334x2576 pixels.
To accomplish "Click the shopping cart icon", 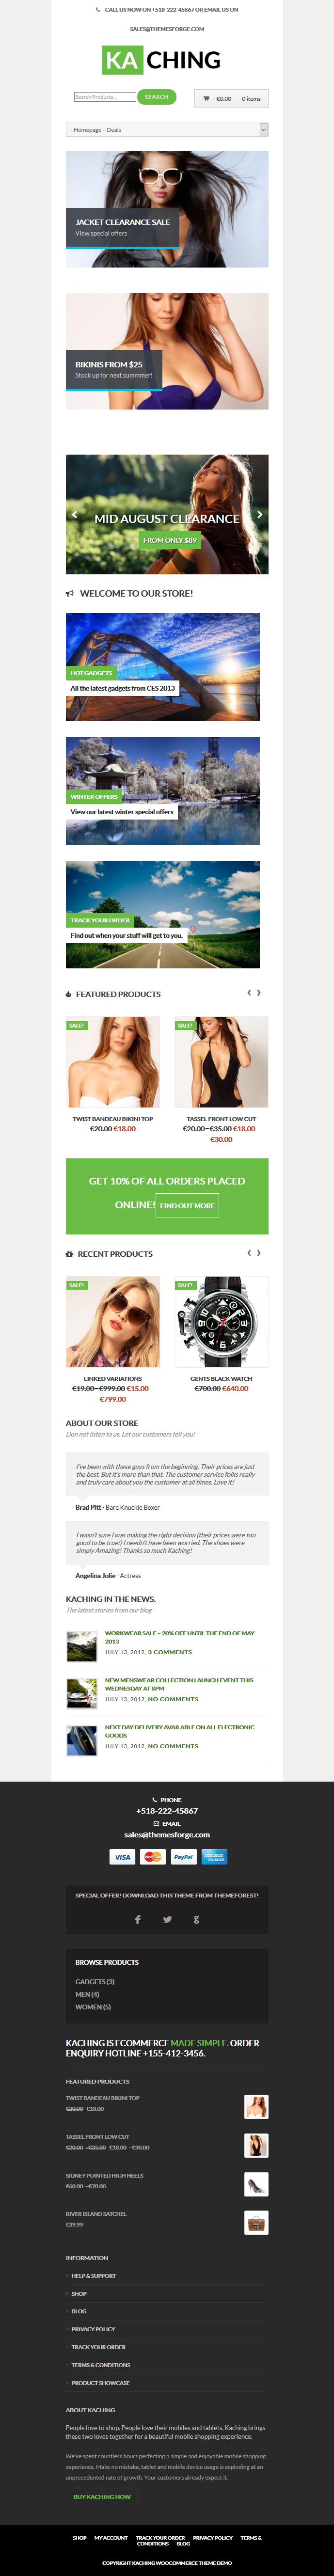I will [x=207, y=98].
